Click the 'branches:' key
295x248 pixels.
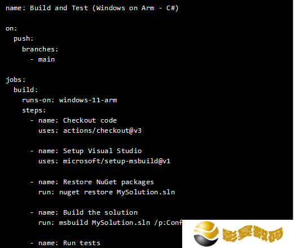[x=40, y=49]
